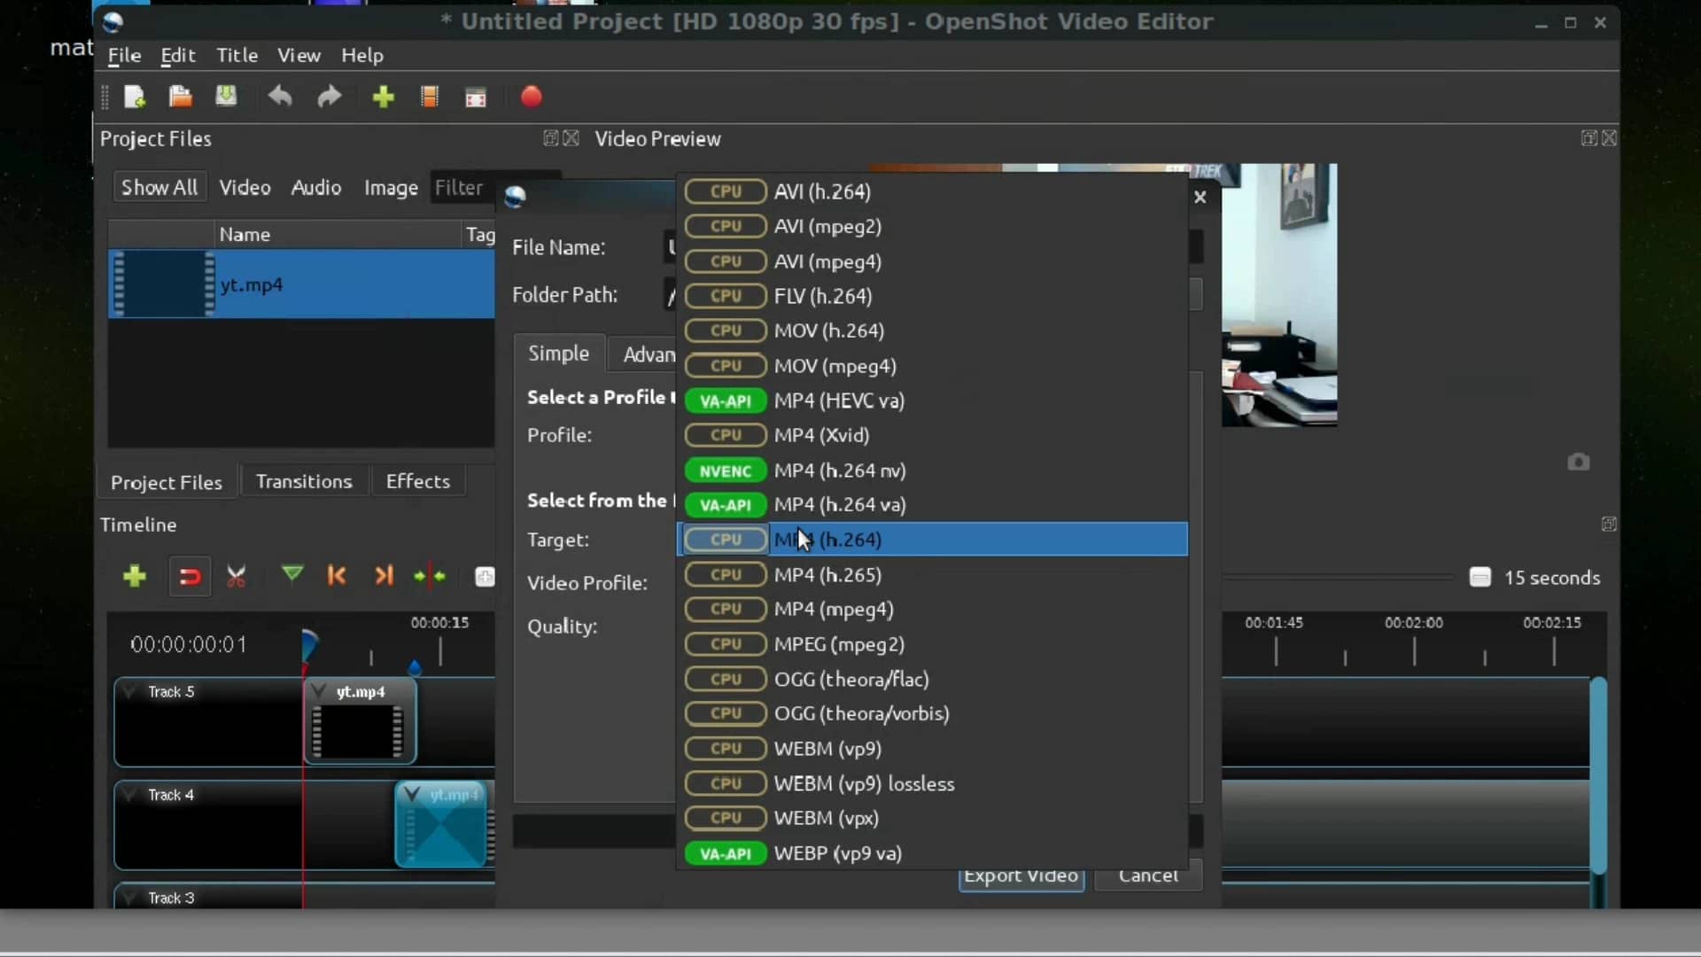Open the Choose Profile dialog
Viewport: 1701px width, 957px height.
[x=431, y=97]
